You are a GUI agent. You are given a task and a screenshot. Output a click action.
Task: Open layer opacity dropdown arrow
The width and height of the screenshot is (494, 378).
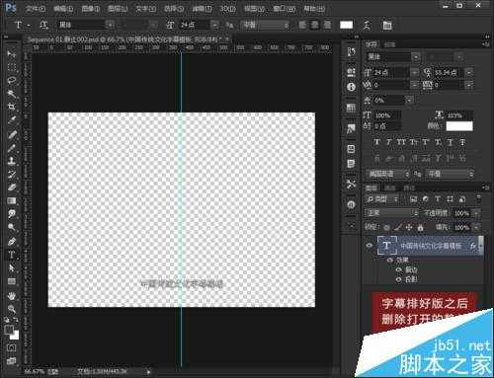(476, 213)
